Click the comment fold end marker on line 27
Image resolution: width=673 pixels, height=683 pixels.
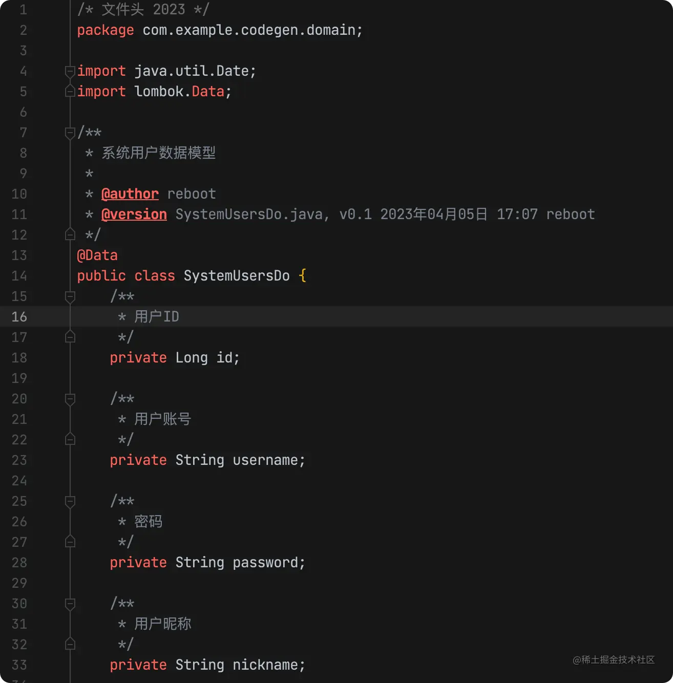[70, 542]
